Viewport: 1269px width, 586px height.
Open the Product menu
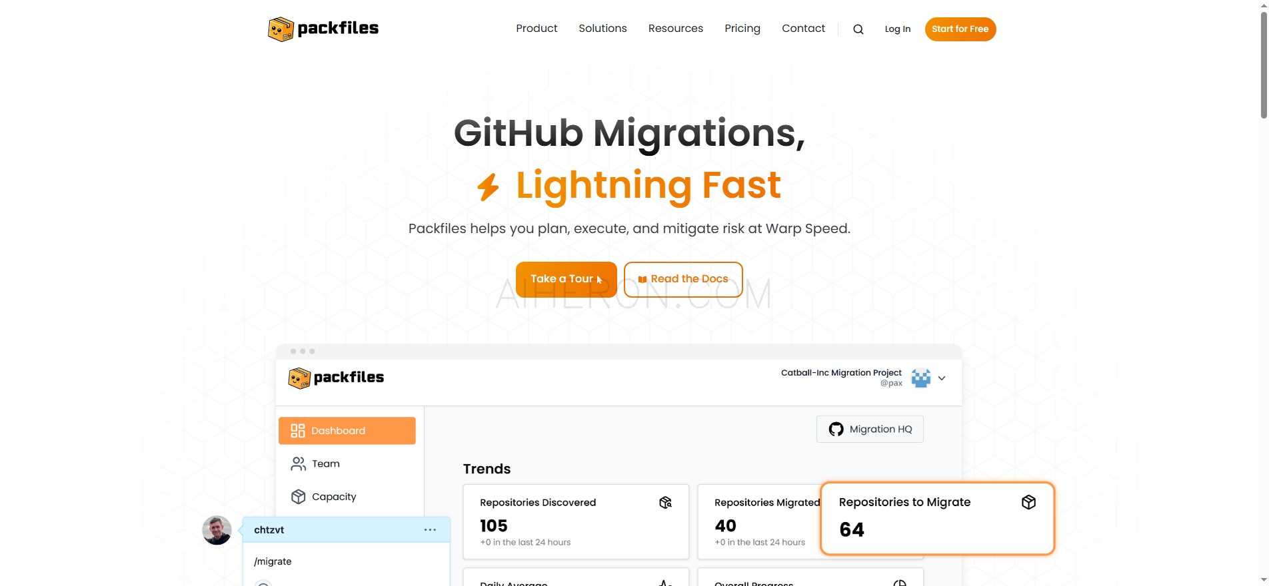coord(537,29)
